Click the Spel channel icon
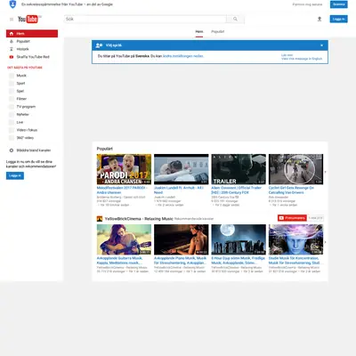The width and height of the screenshot is (356, 356). tap(12, 91)
